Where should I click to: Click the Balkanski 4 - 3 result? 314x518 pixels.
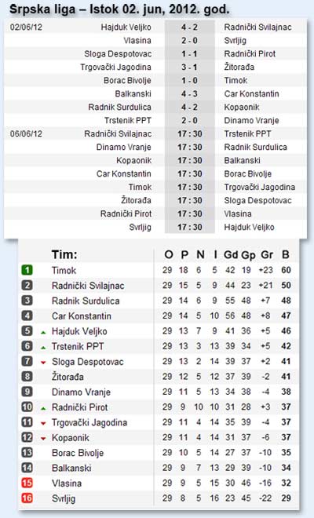point(189,94)
